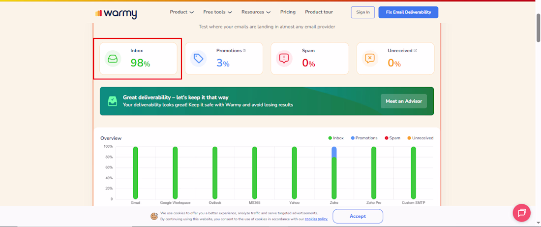Image resolution: width=541 pixels, height=227 pixels.
Task: Click the Outlook bar in the chart
Action: pos(215,173)
